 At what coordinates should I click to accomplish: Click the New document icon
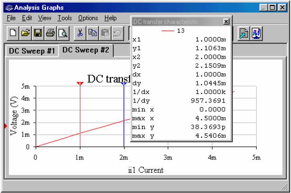tap(13, 33)
